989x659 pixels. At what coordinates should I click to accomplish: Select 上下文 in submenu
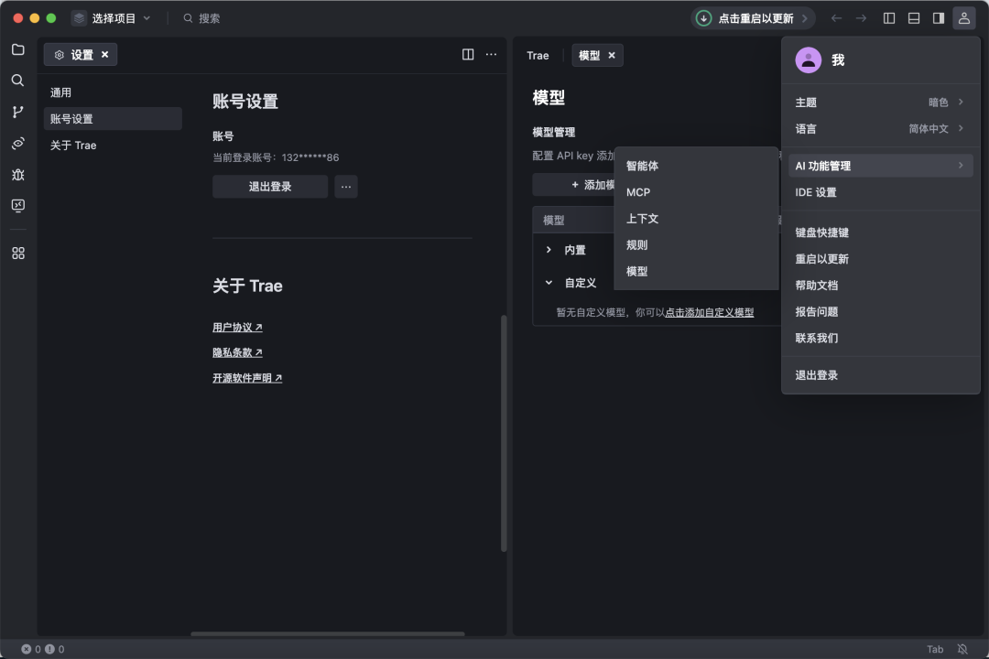(696, 219)
